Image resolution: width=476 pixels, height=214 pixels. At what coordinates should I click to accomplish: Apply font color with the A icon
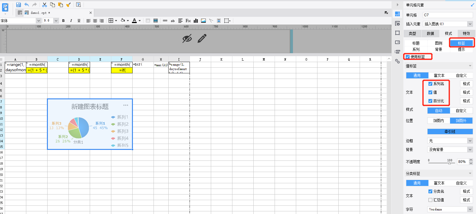(x=134, y=21)
